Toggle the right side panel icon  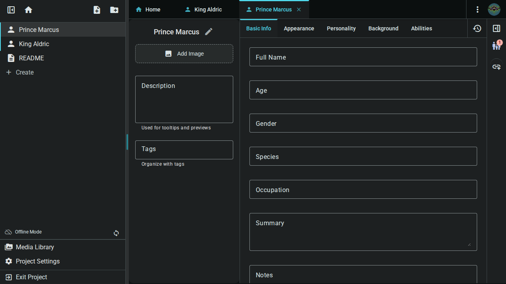point(497,28)
